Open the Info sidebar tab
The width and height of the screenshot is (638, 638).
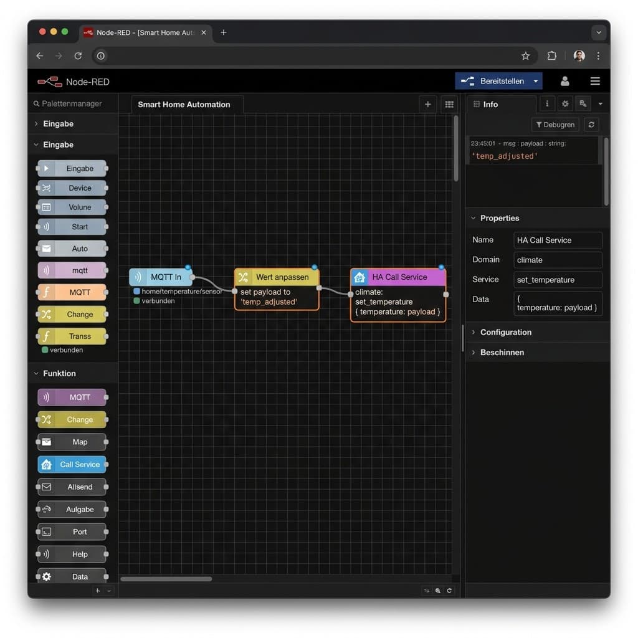click(x=502, y=105)
